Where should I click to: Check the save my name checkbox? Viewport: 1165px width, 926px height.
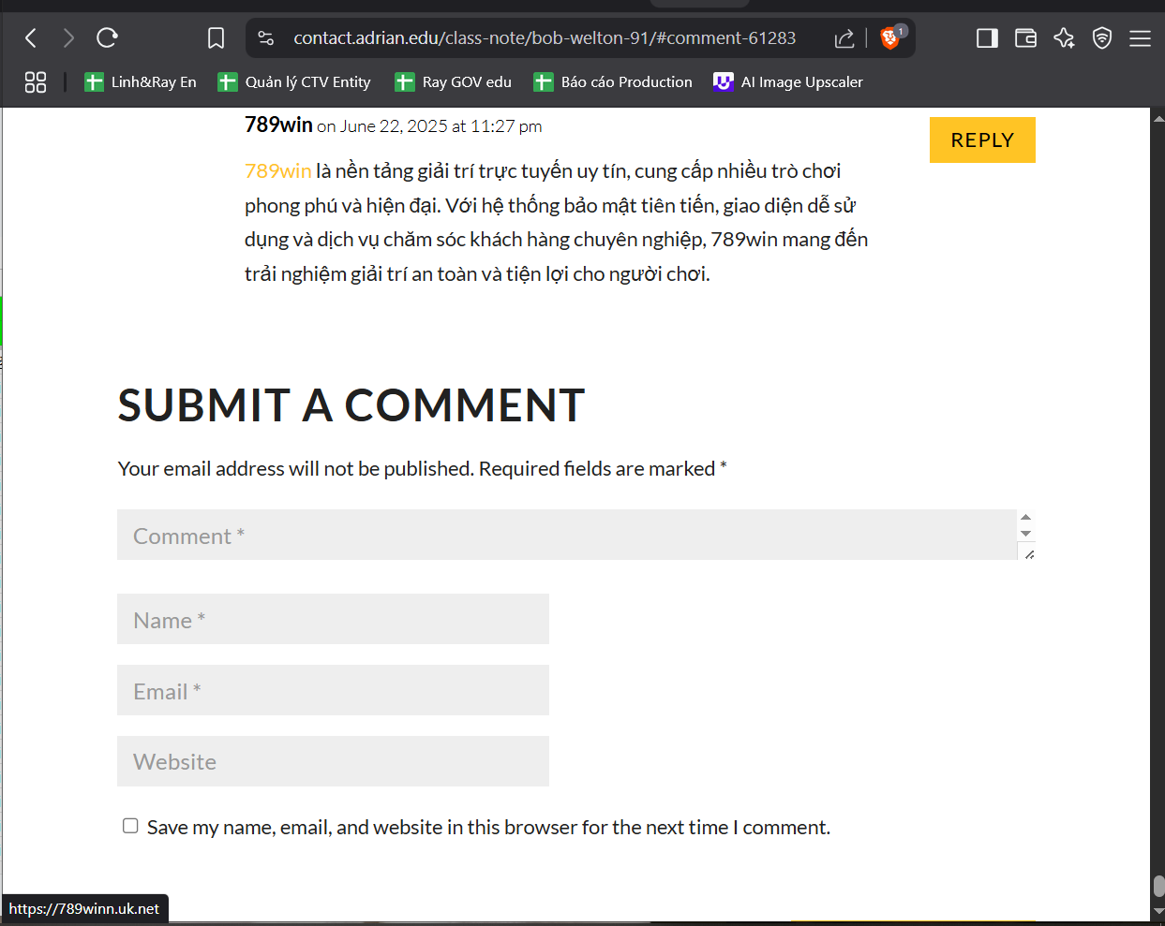click(x=130, y=826)
